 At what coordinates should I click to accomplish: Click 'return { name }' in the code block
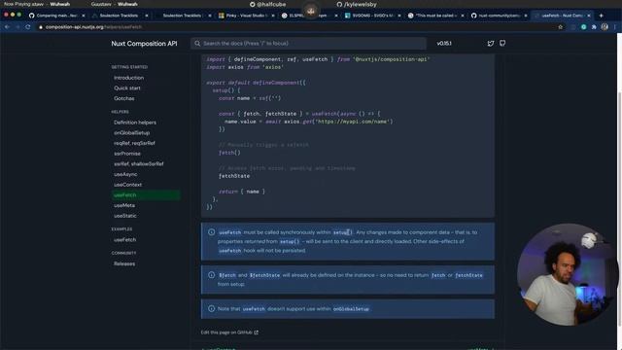(x=242, y=192)
